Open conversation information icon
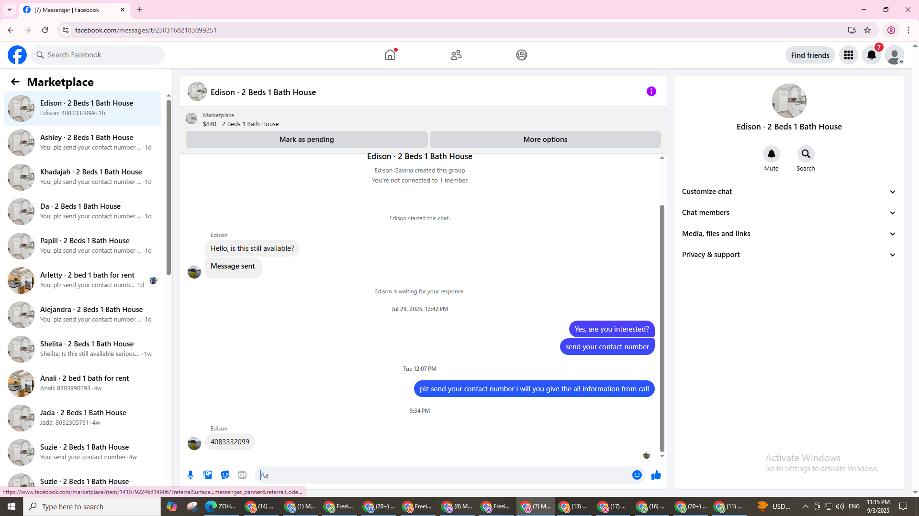The image size is (919, 516). pos(651,91)
